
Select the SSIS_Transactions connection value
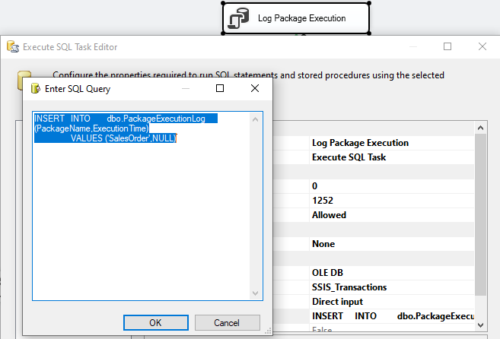tap(349, 287)
